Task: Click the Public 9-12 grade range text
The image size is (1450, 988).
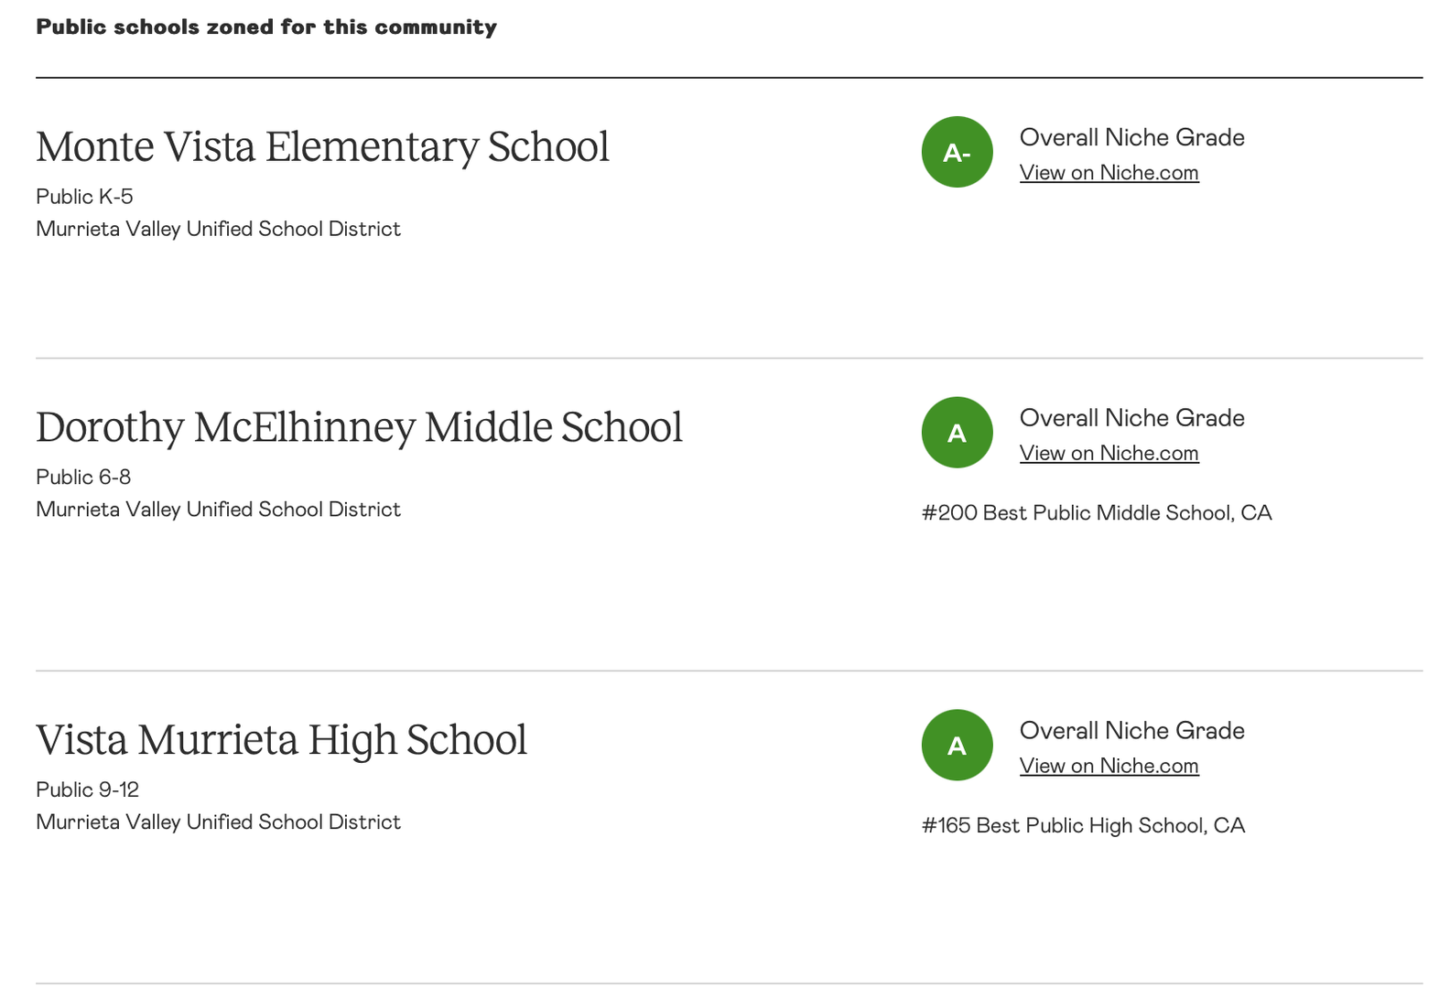Action: [87, 790]
